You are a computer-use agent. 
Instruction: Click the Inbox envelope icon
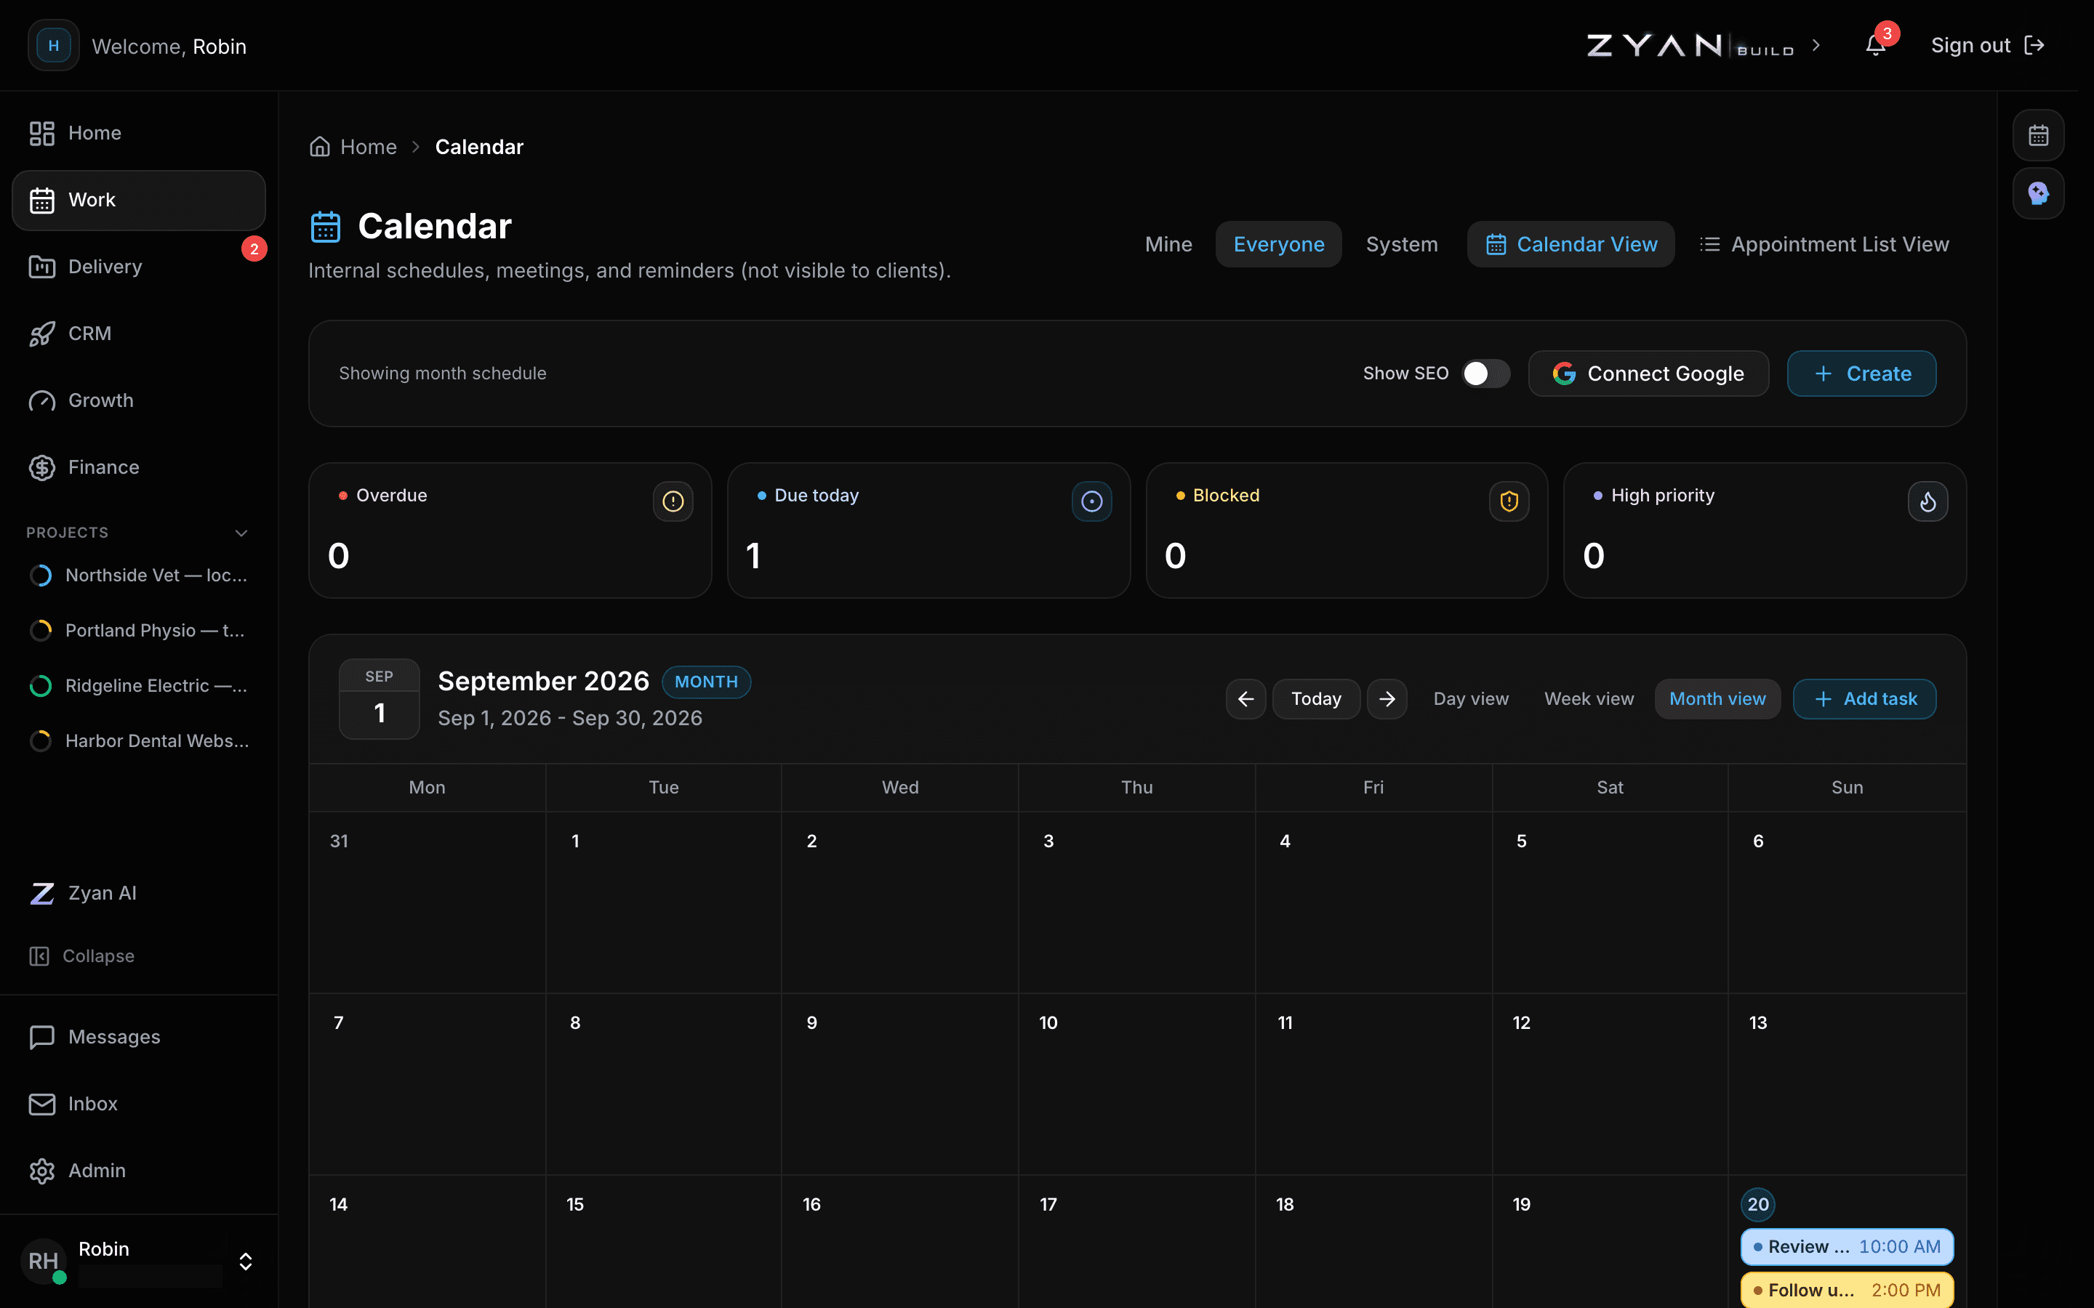(x=41, y=1104)
